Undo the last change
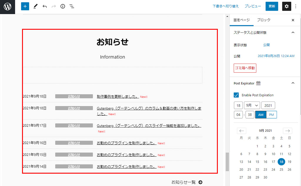 coord(45,6)
